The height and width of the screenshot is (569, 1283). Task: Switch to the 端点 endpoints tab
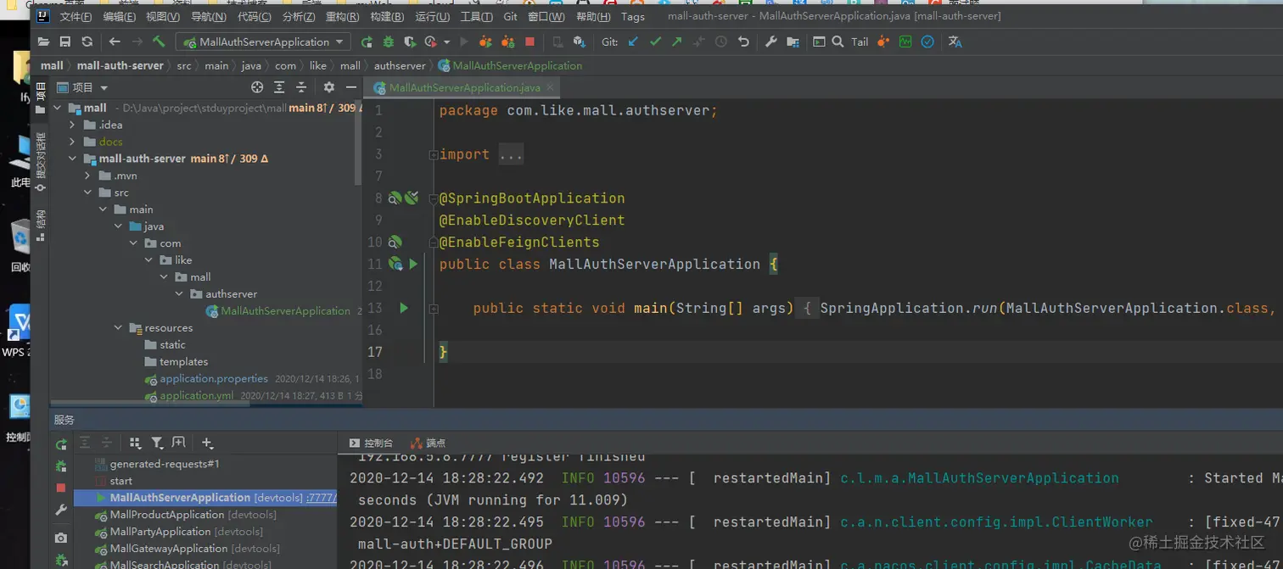[428, 443]
